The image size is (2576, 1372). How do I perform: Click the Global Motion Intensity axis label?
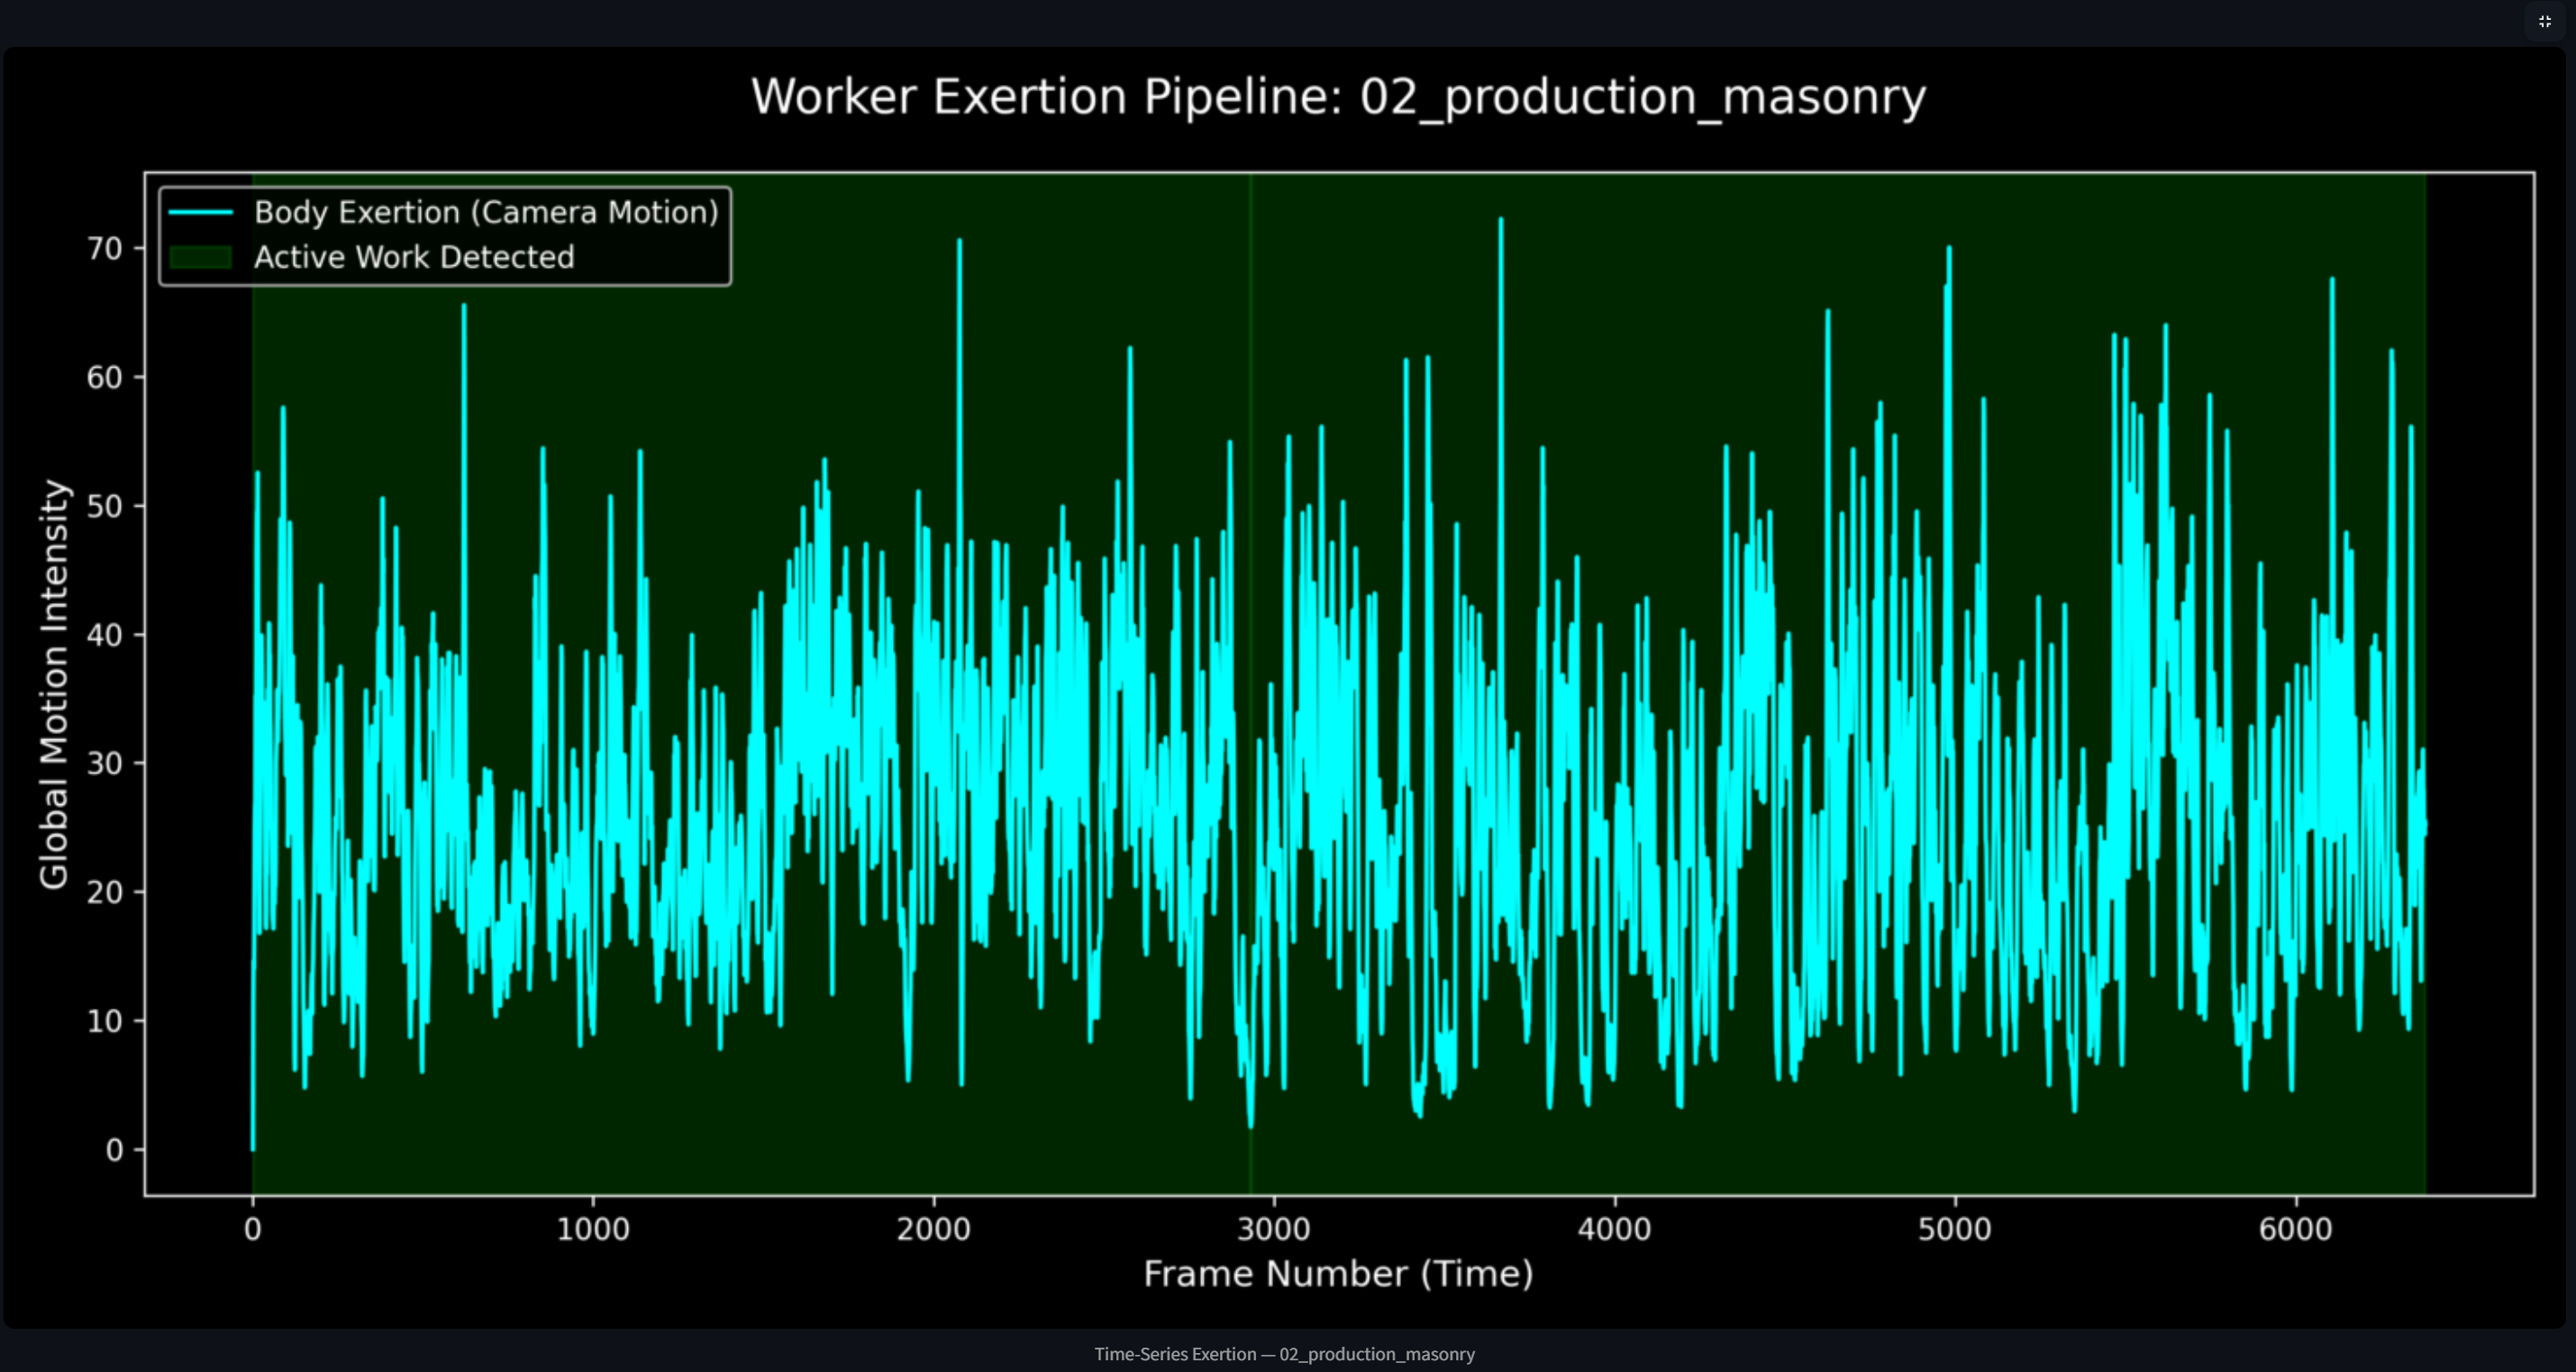coord(54,684)
